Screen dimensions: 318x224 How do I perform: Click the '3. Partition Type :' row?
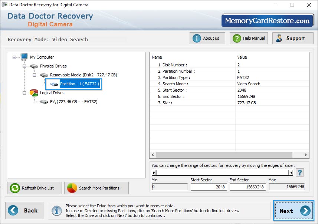[x=229, y=78]
